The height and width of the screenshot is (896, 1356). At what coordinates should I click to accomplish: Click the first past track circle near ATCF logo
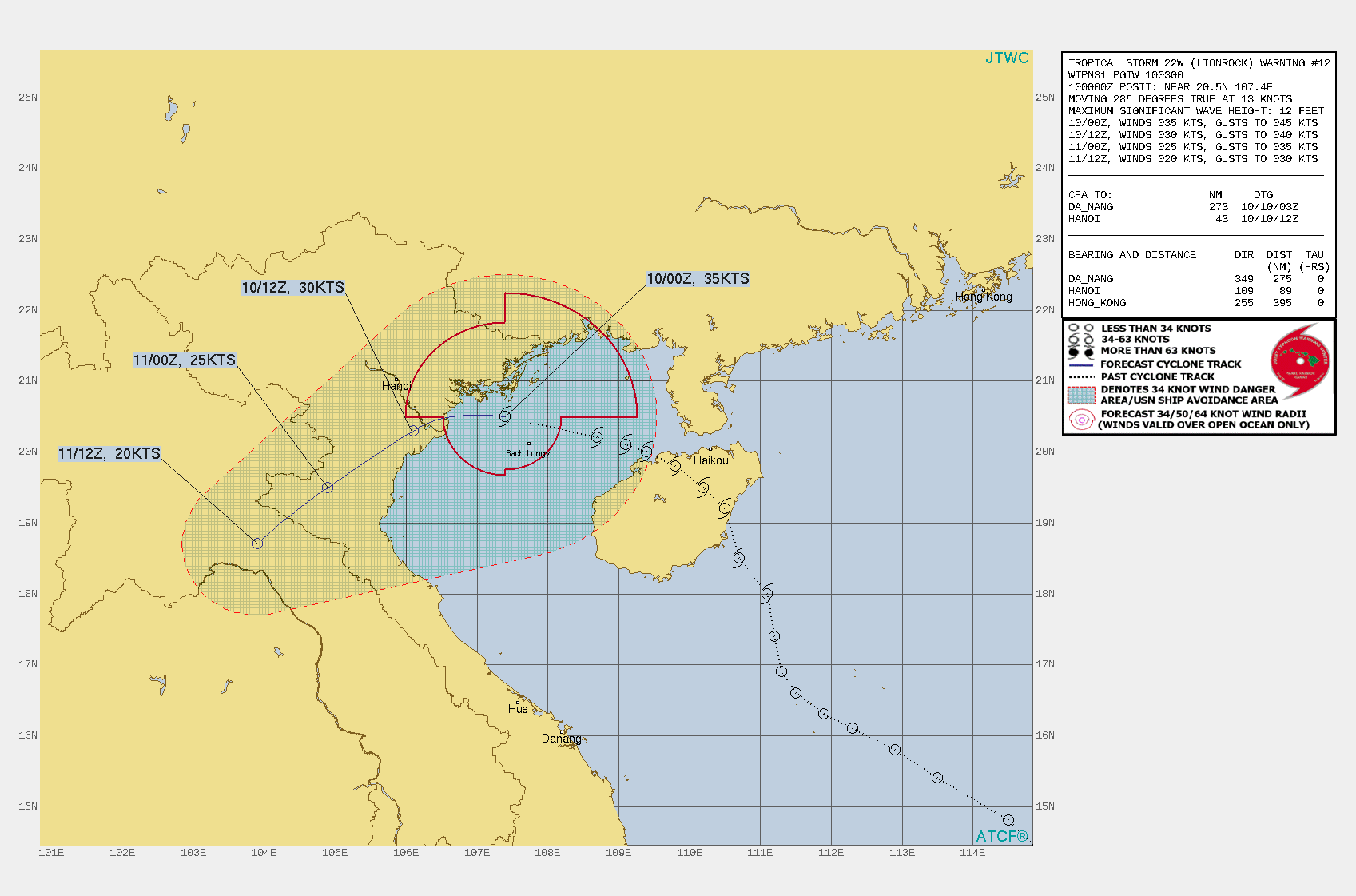[x=1008, y=820]
